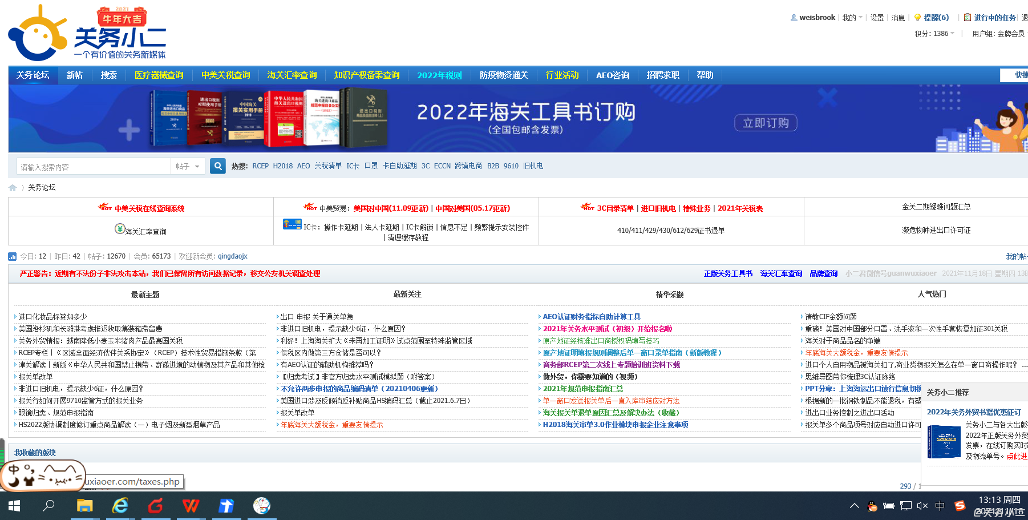Click the 2022年海关工具书订购 banner image
1028x520 pixels.
click(x=518, y=119)
